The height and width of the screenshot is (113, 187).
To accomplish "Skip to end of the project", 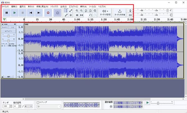I will coord(39,13).
